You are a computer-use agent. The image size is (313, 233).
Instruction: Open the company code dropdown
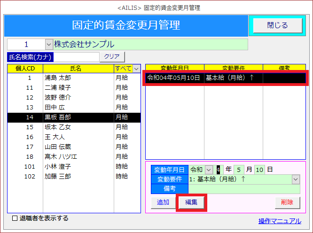pyautogui.click(x=49, y=45)
